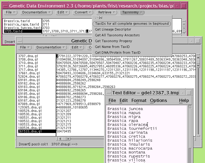The height and width of the screenshot is (163, 205).
Task: Open Text Editor File menu
Action: (x=112, y=101)
